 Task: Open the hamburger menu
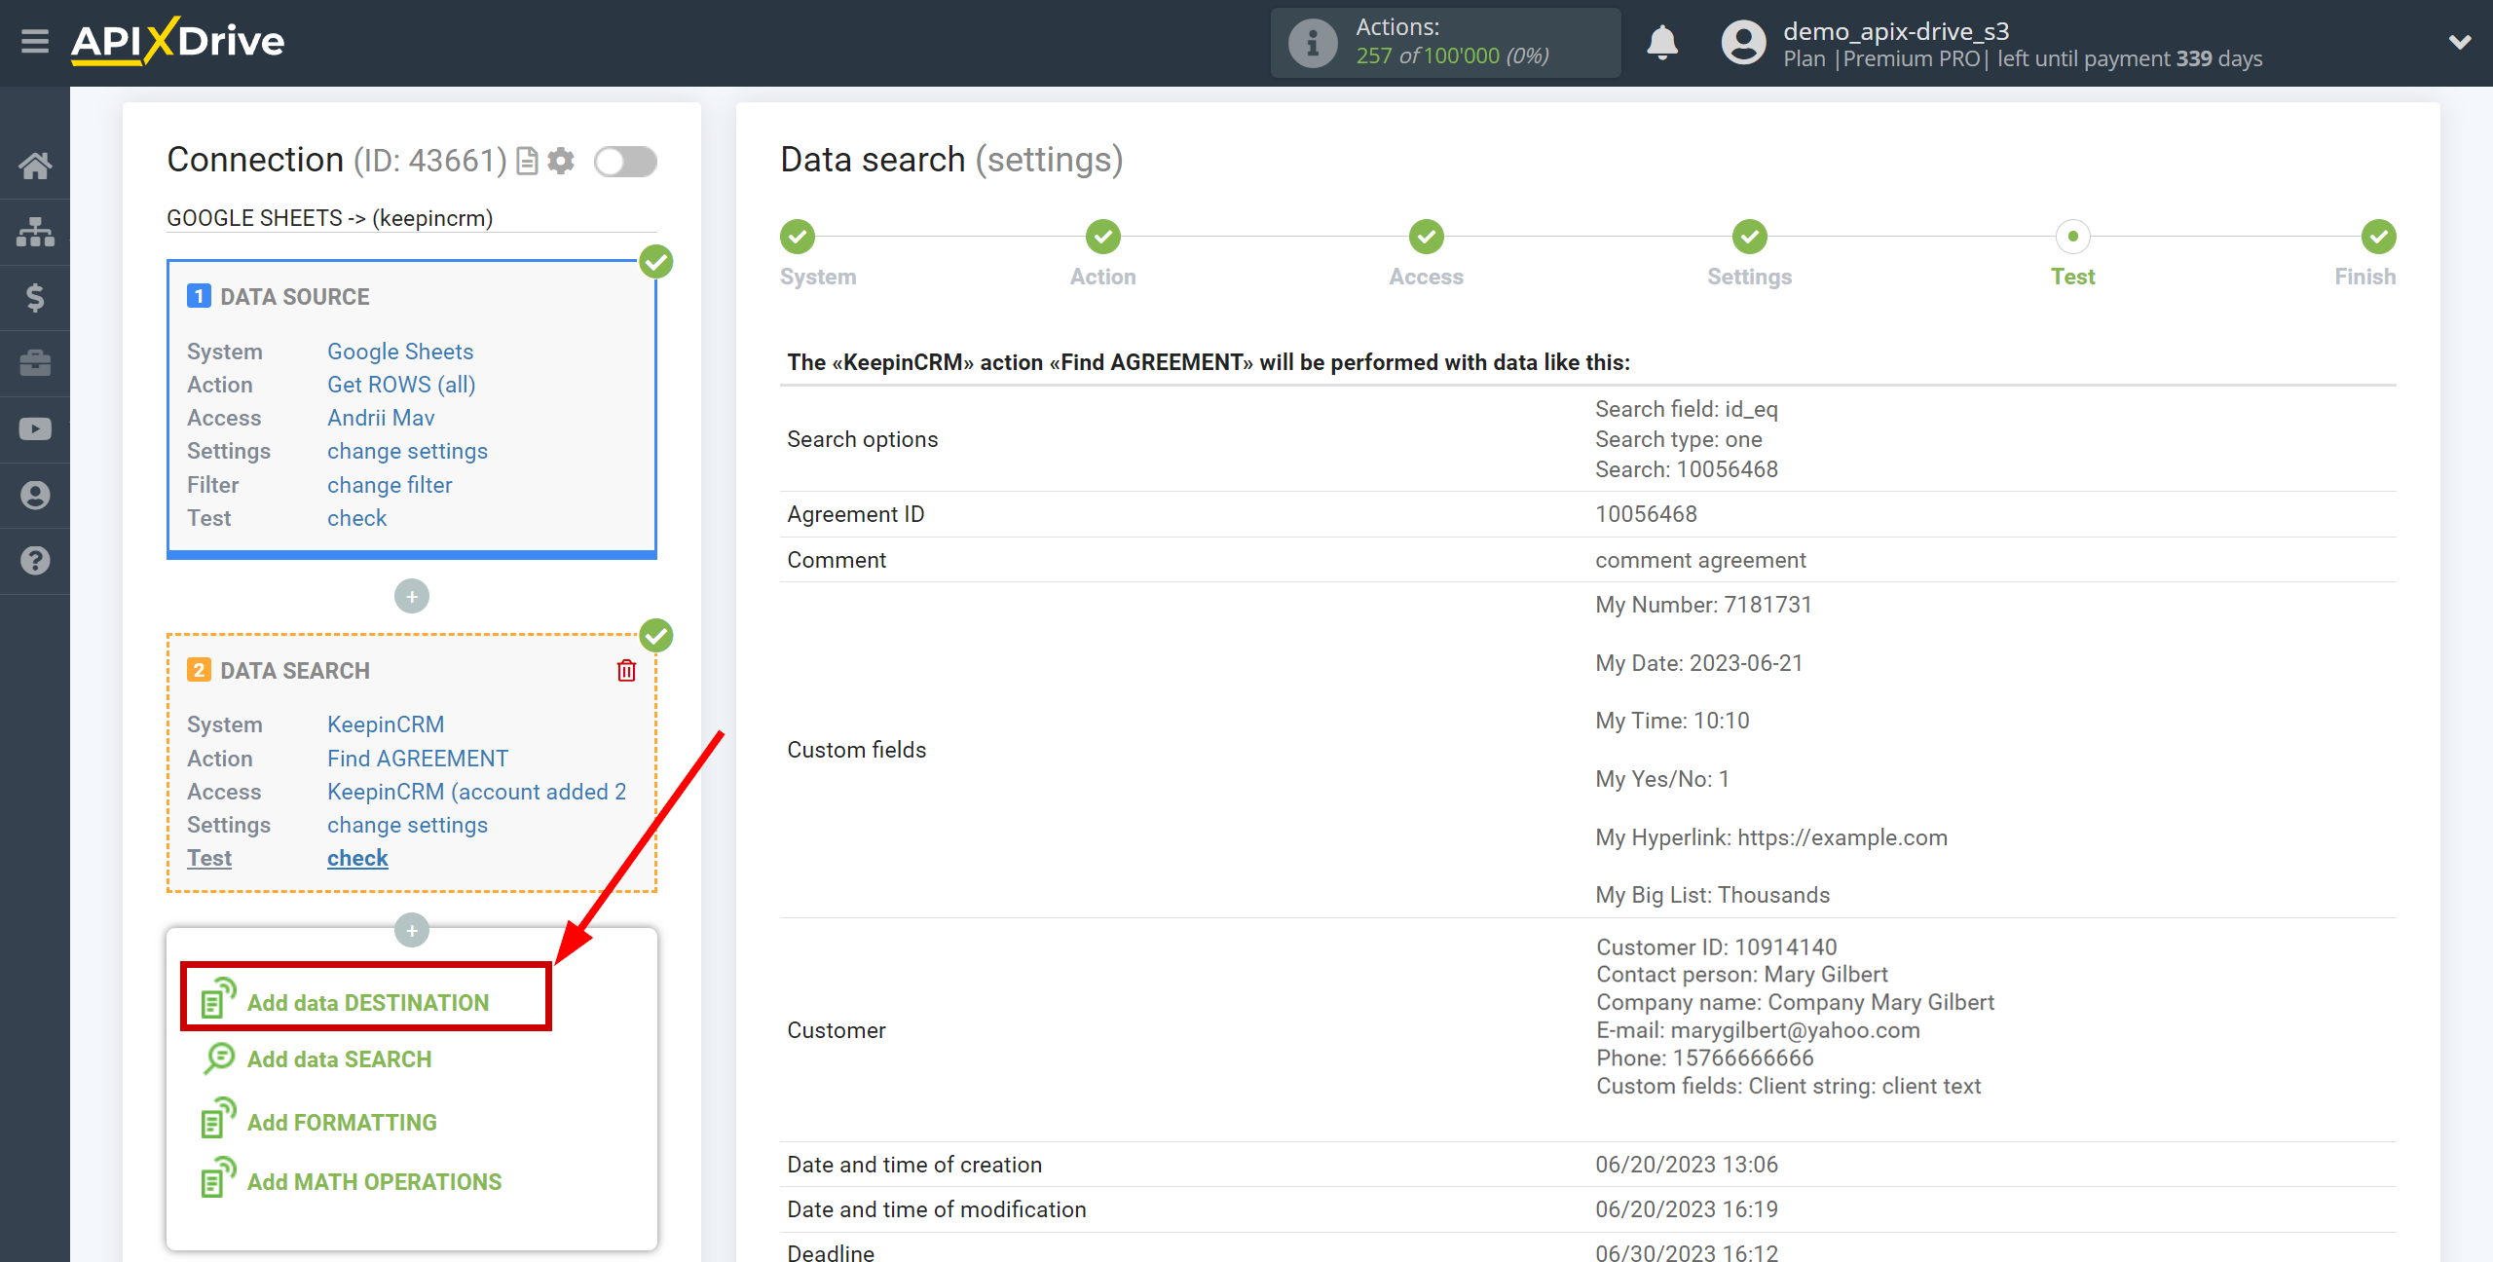tap(35, 42)
